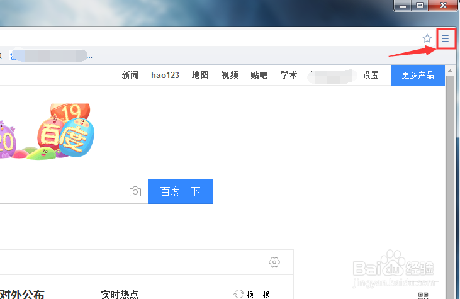The width and height of the screenshot is (460, 299).
Task: Click the scrollbar up arrow
Action: pos(451,71)
